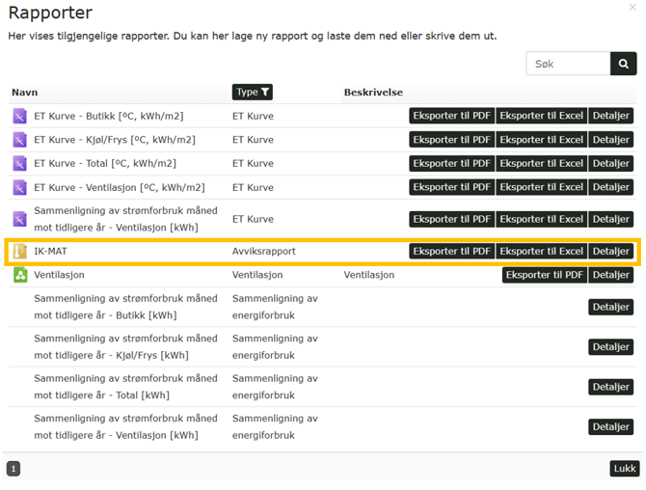
Task: Click the Sammenligning Ventilasjon ET Kurve icon
Action: click(x=19, y=219)
